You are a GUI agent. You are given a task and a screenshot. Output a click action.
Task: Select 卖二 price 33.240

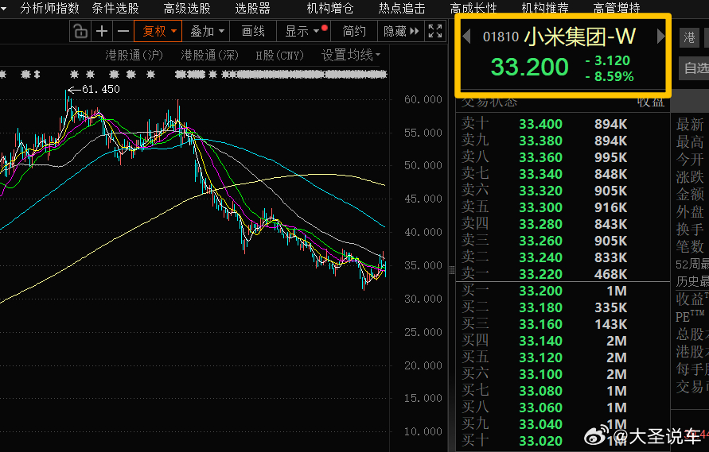point(541,257)
